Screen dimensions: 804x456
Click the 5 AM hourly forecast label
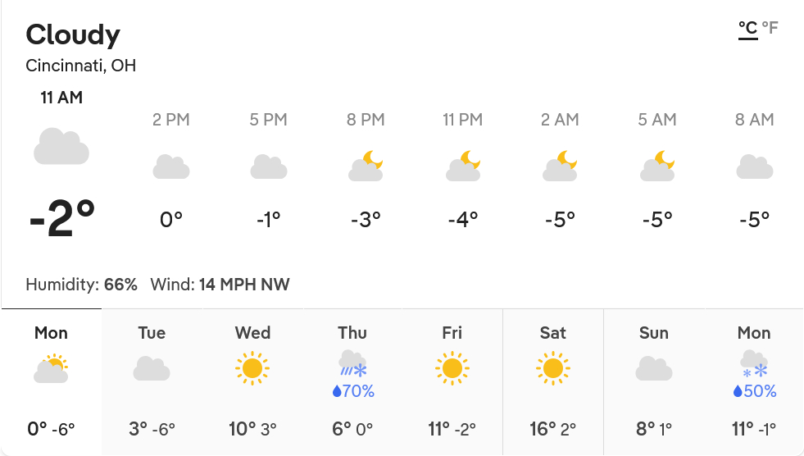(x=657, y=120)
